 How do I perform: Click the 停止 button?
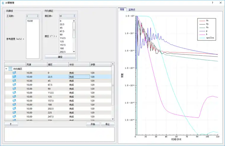[x=107, y=124]
